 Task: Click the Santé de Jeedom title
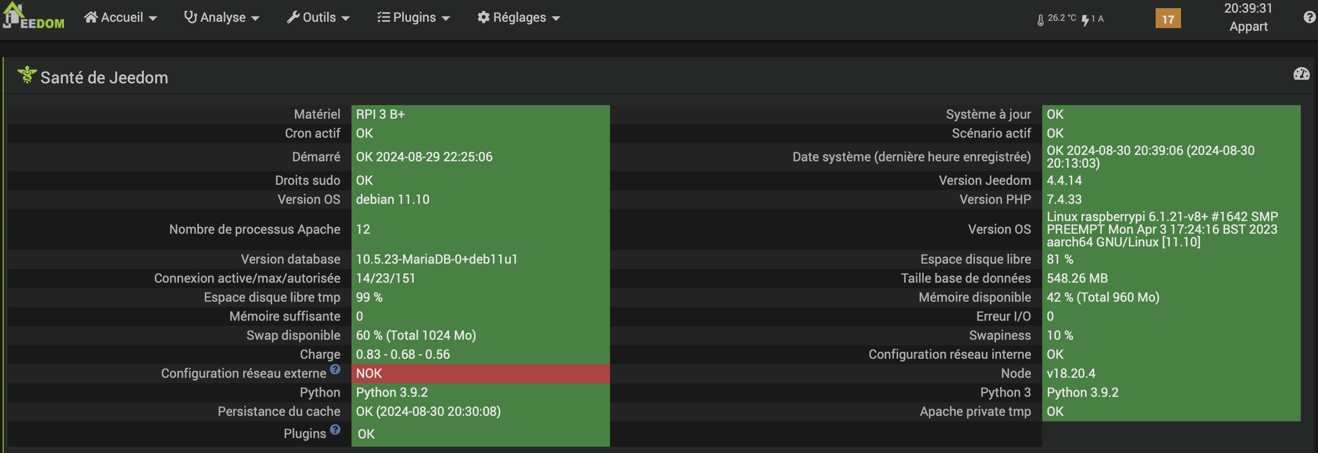point(104,77)
